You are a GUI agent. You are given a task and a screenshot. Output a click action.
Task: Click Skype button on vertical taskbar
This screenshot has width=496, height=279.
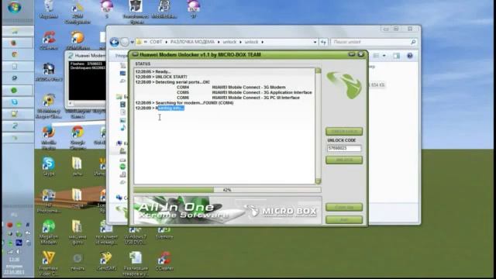point(14,102)
